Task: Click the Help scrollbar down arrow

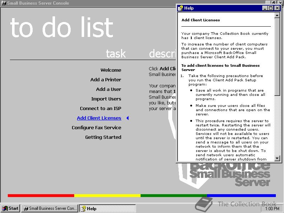Action: (277, 158)
